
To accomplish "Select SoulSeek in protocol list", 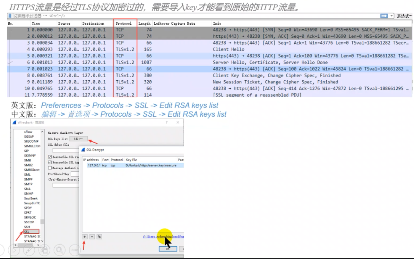I will [31, 198].
